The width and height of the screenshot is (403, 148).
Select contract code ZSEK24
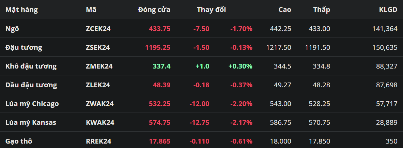click(98, 47)
